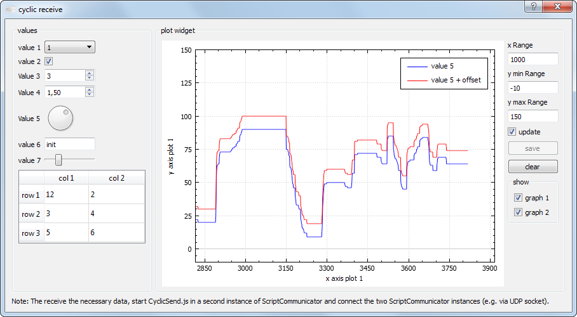The image size is (577, 317).
Task: Select the row 1 header
Action: tap(31, 195)
